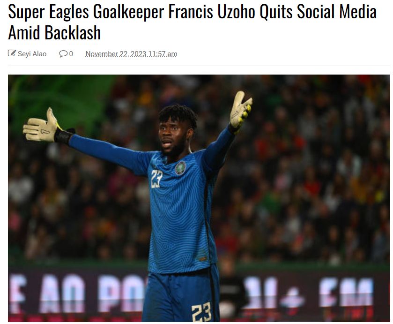Viewport: 393px width, 324px height.
Task: Click the November 22, 2023 timestamp
Action: pos(131,54)
